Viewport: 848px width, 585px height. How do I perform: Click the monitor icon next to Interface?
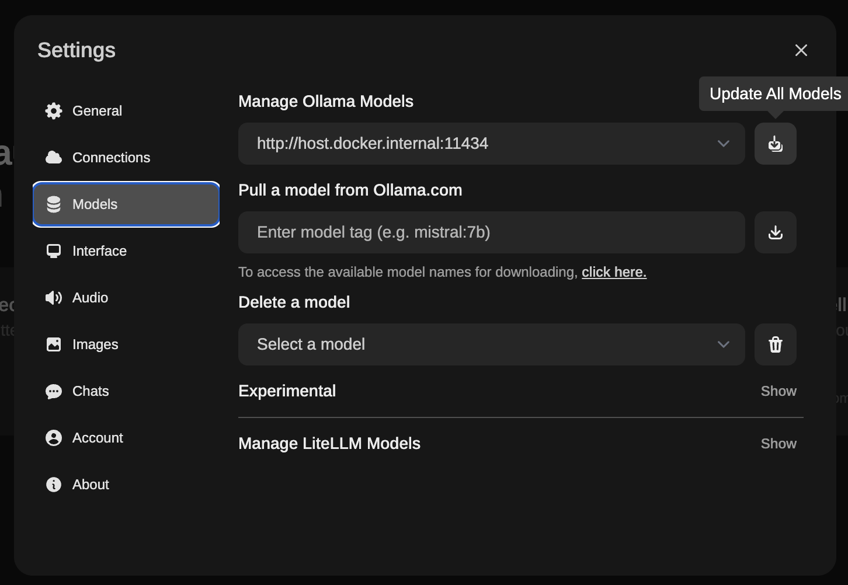click(x=53, y=250)
